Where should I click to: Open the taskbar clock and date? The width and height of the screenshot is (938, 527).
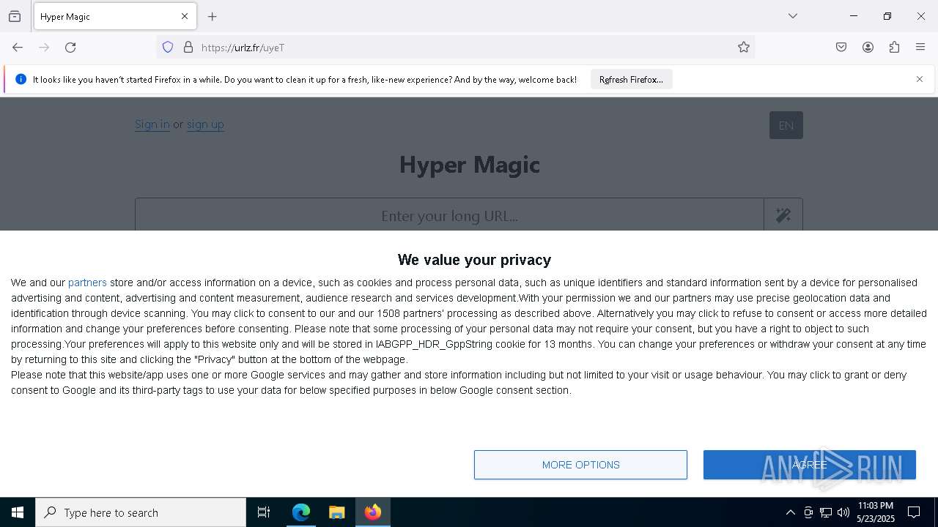click(x=876, y=512)
